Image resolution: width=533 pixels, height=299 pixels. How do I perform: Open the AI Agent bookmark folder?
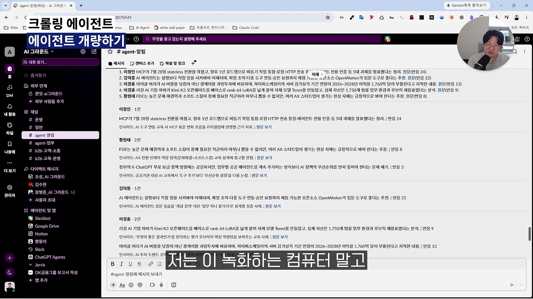[x=139, y=28]
